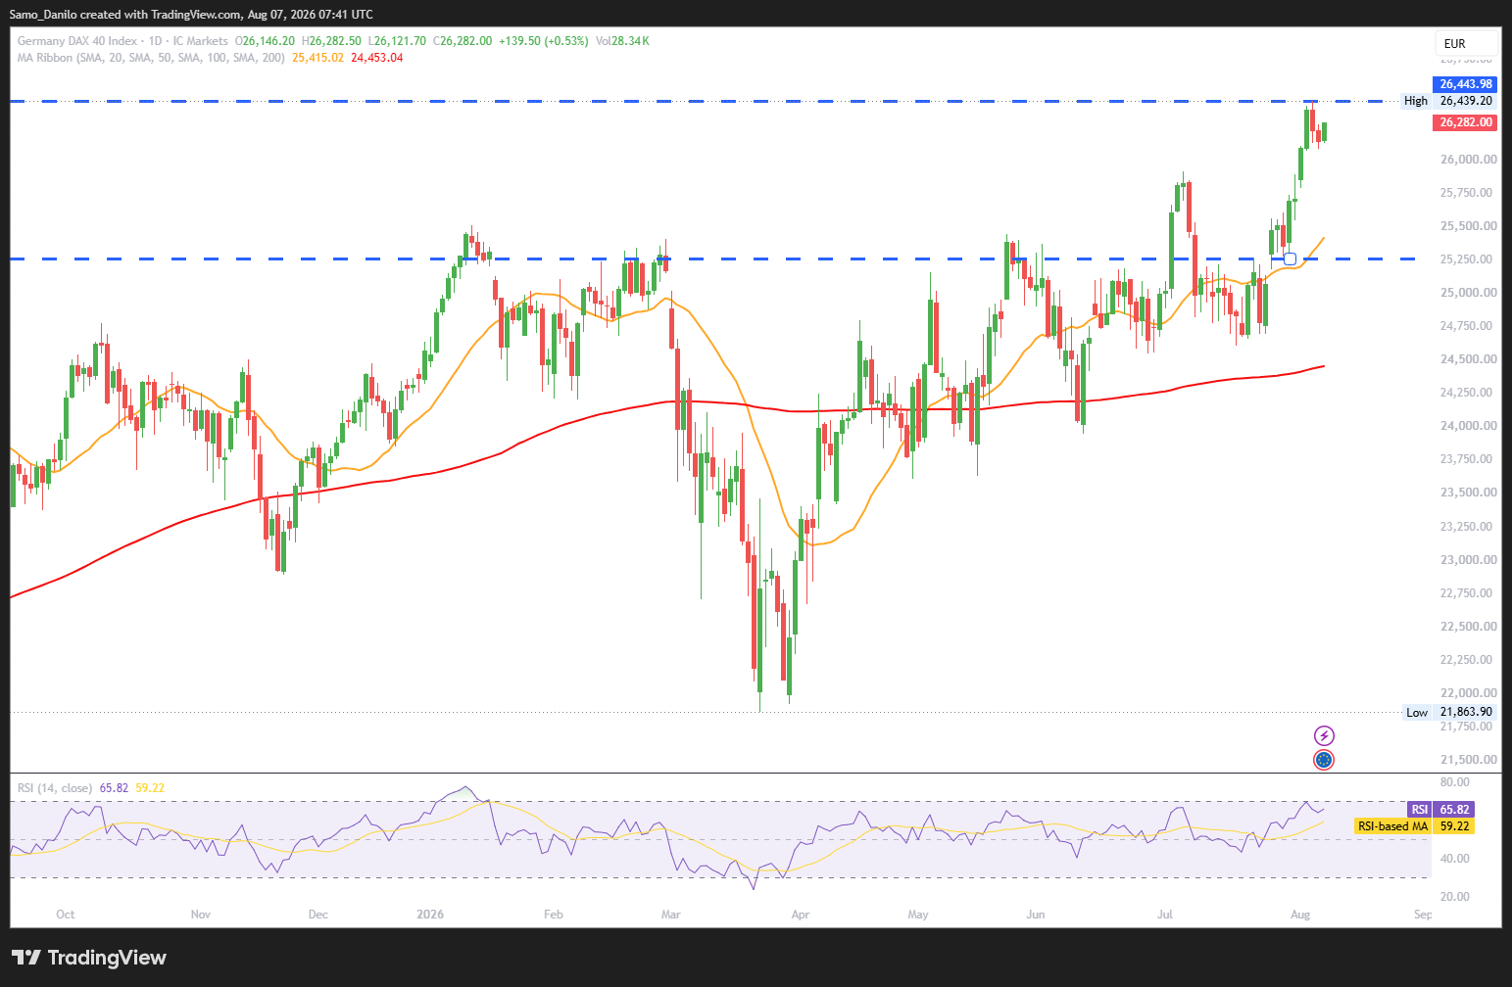Image resolution: width=1512 pixels, height=987 pixels.
Task: Click the TradingView logo at bottom left
Action: (x=89, y=958)
